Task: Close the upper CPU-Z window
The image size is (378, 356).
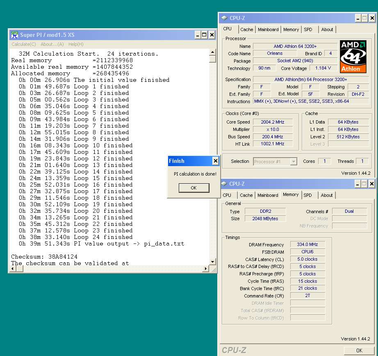Action: 372,18
